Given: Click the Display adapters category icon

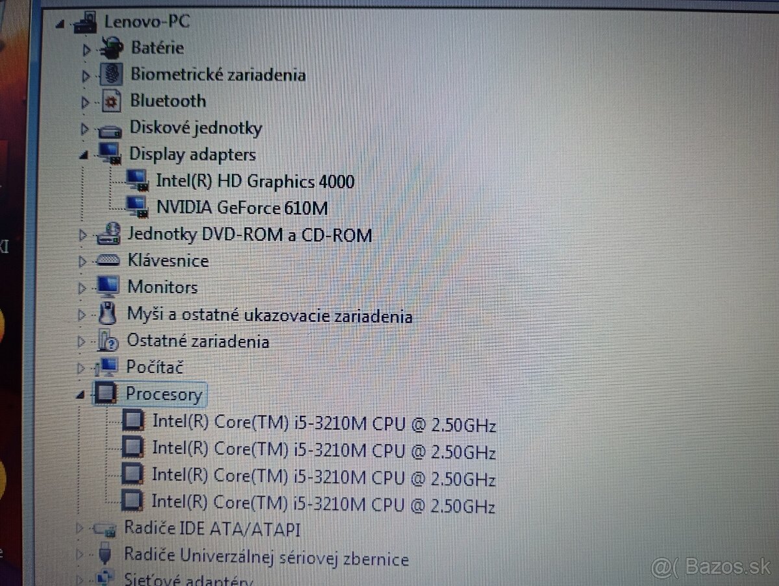Looking at the screenshot, I should tap(110, 154).
